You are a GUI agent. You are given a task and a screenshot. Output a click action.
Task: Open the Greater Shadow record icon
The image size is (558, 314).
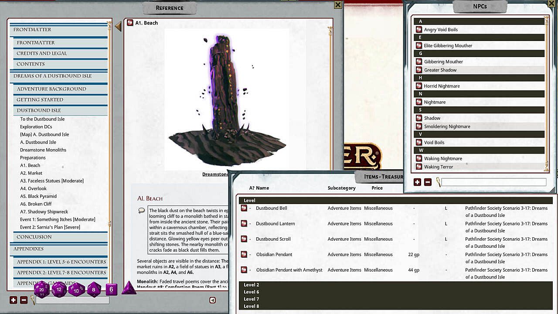418,70
